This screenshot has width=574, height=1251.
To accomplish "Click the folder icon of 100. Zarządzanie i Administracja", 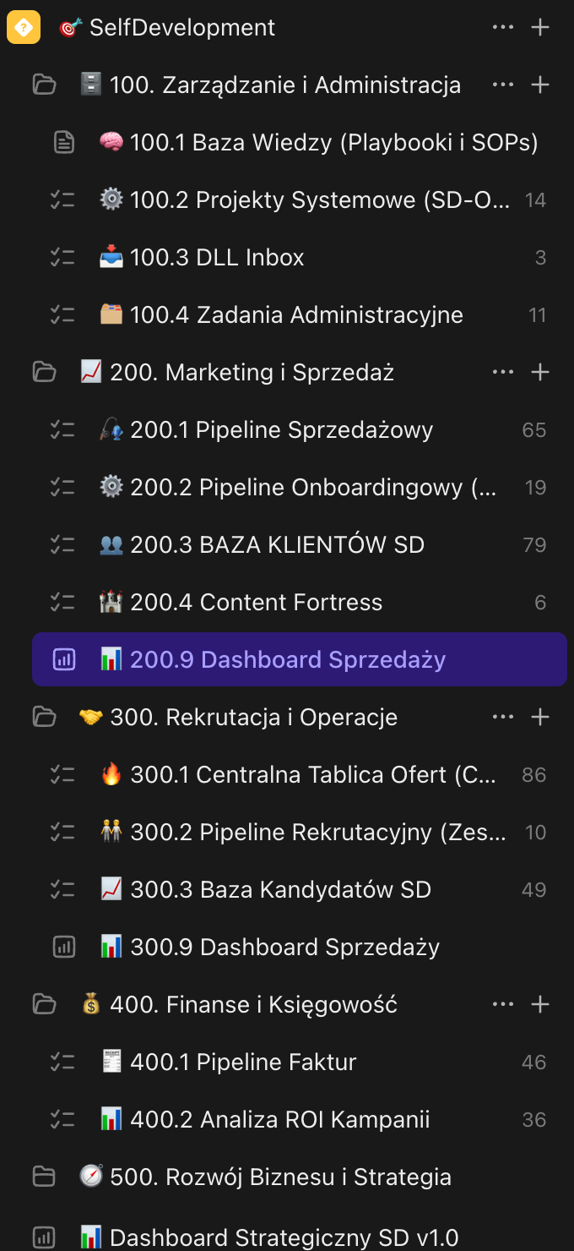I will click(45, 85).
